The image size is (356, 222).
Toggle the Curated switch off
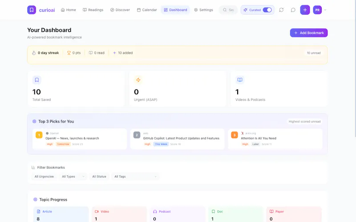(x=267, y=10)
